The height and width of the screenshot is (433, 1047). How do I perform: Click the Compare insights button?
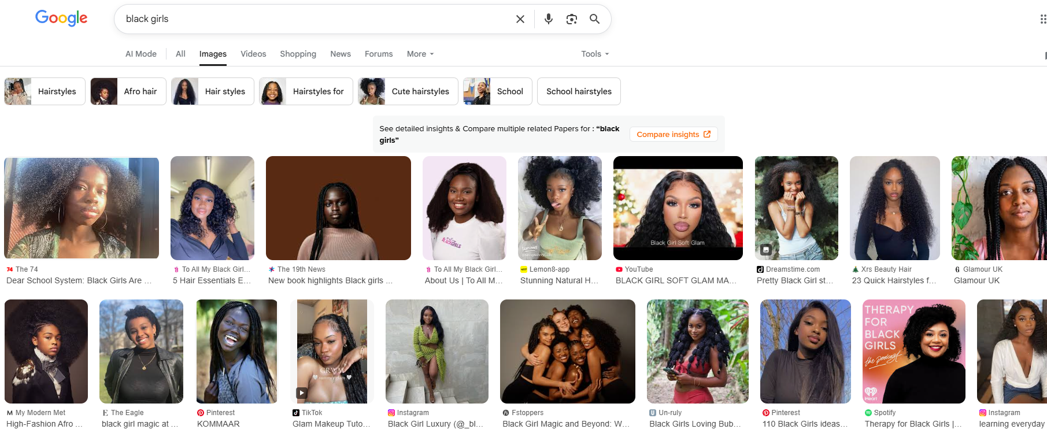pos(674,134)
